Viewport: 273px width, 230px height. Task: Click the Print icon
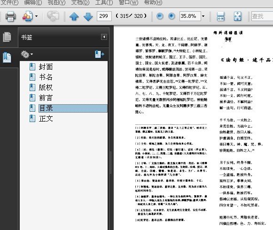(11, 16)
